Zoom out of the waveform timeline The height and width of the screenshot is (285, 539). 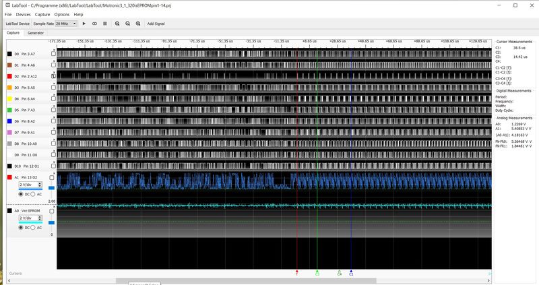[x=127, y=24]
